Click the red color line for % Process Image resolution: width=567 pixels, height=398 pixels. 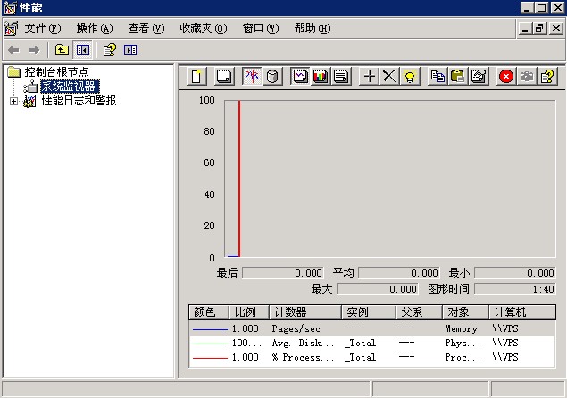click(x=210, y=358)
